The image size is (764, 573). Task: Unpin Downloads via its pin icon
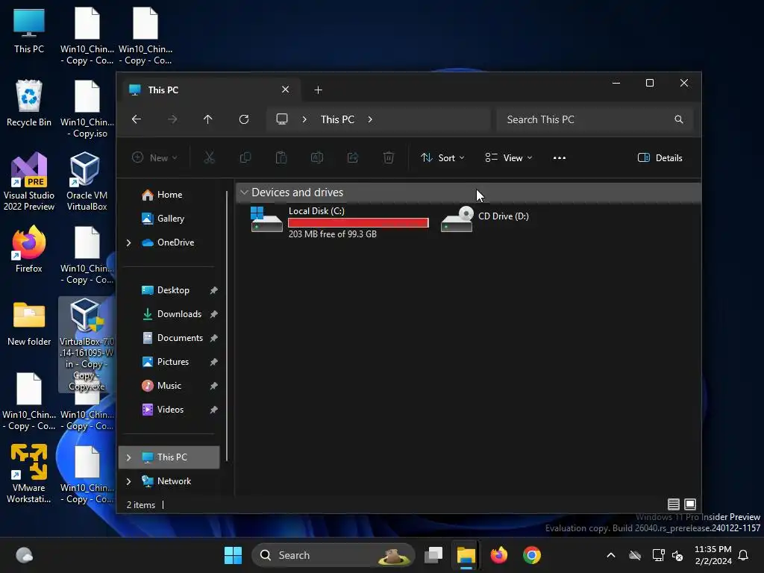coord(213,314)
